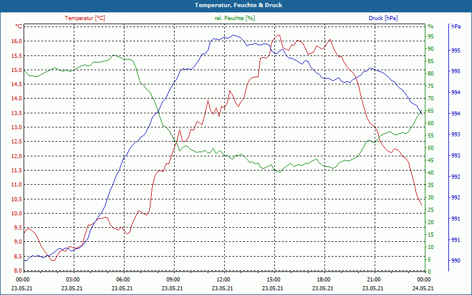The width and height of the screenshot is (472, 295).
Task: Click the '11,0' temperature axis value
Action: click(x=17, y=185)
